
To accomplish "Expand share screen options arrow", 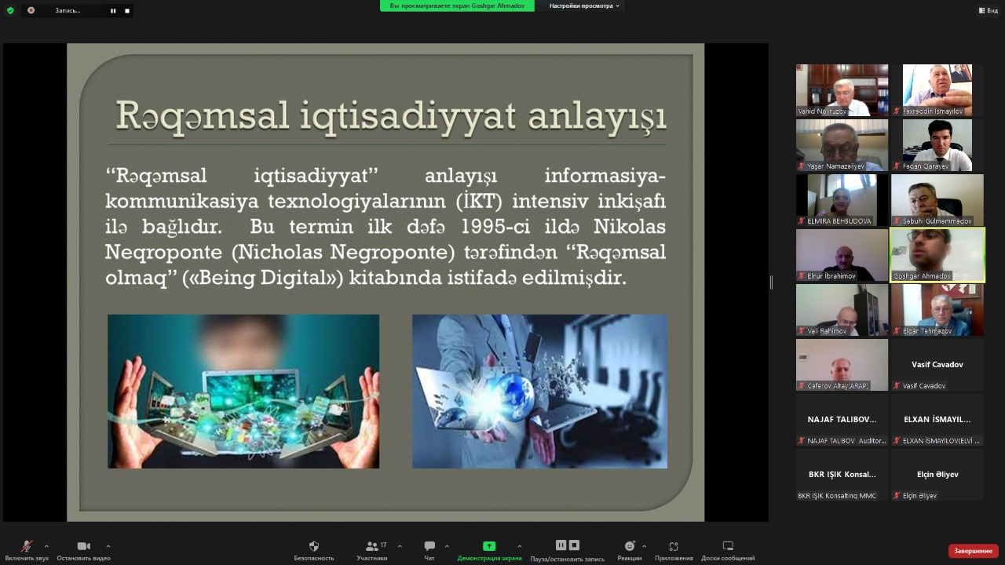I will click(x=519, y=546).
